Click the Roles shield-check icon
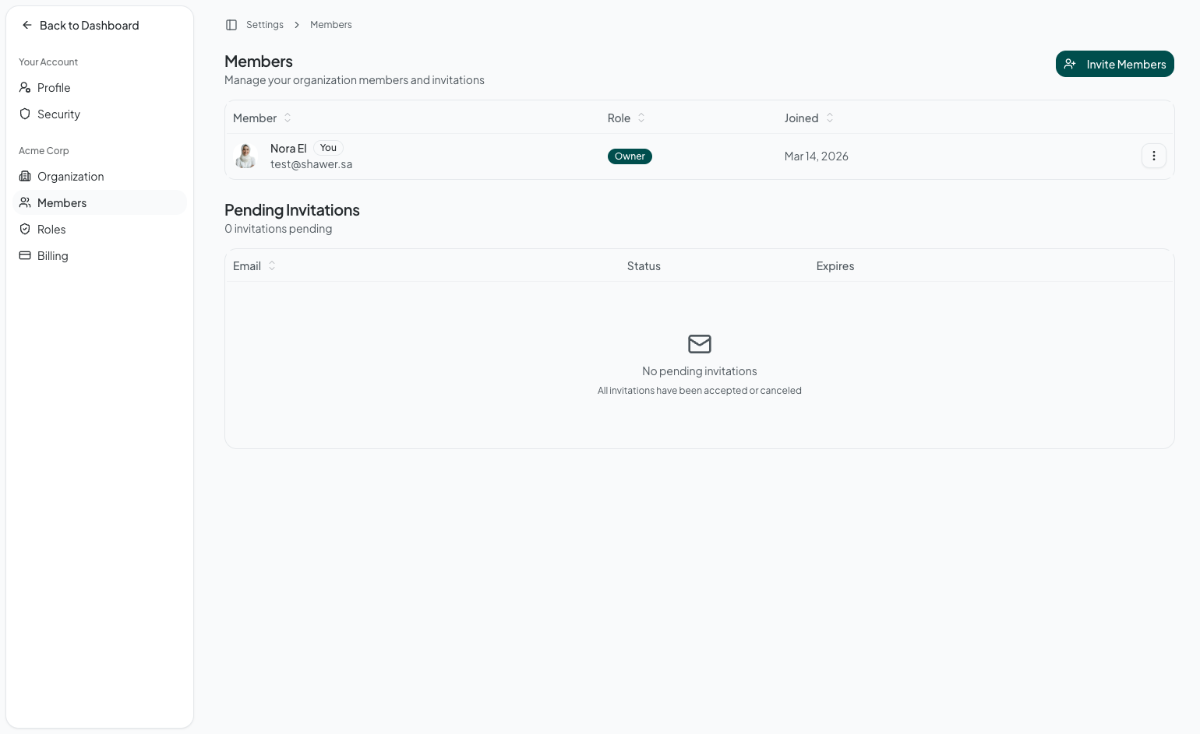This screenshot has width=1200, height=734. [25, 230]
